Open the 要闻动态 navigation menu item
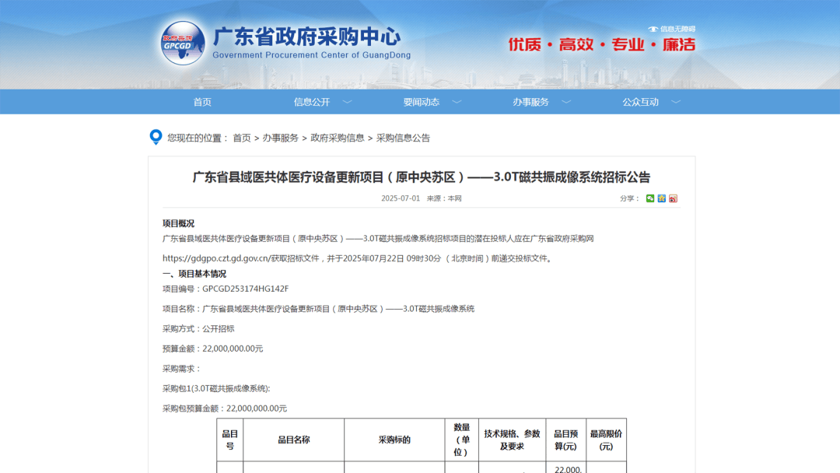840x473 pixels. click(421, 102)
